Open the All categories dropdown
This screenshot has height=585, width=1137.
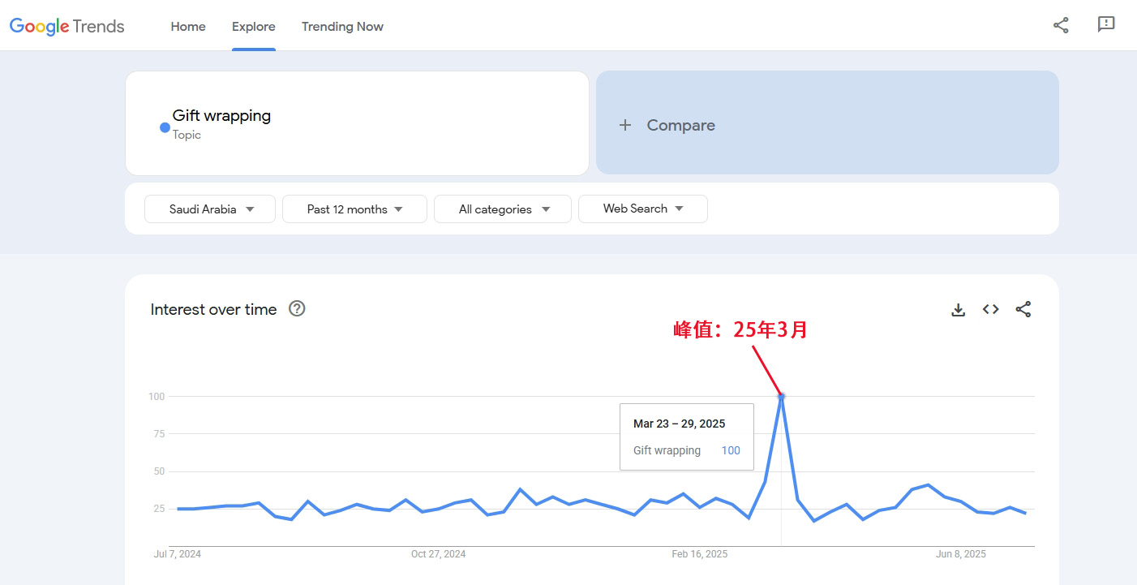pos(503,209)
